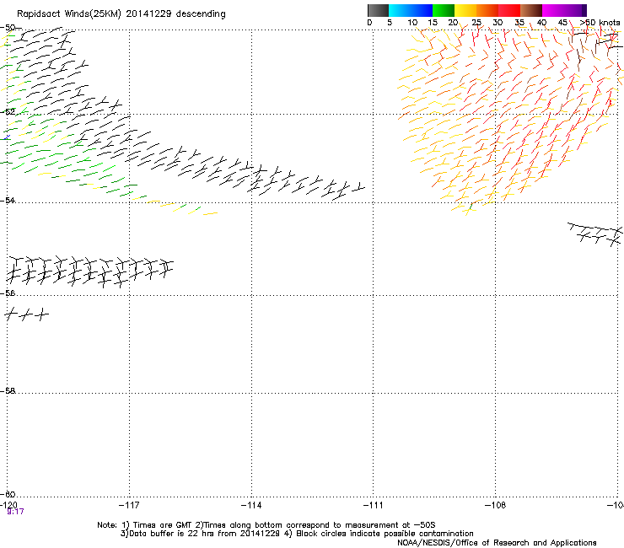Click the -120 longitude axis label
The image size is (624, 548).
pos(8,505)
